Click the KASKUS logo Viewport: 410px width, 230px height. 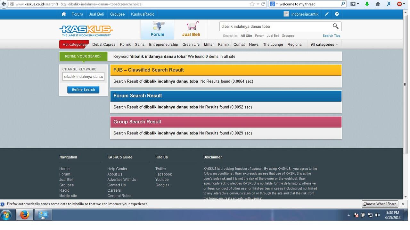[x=86, y=31]
